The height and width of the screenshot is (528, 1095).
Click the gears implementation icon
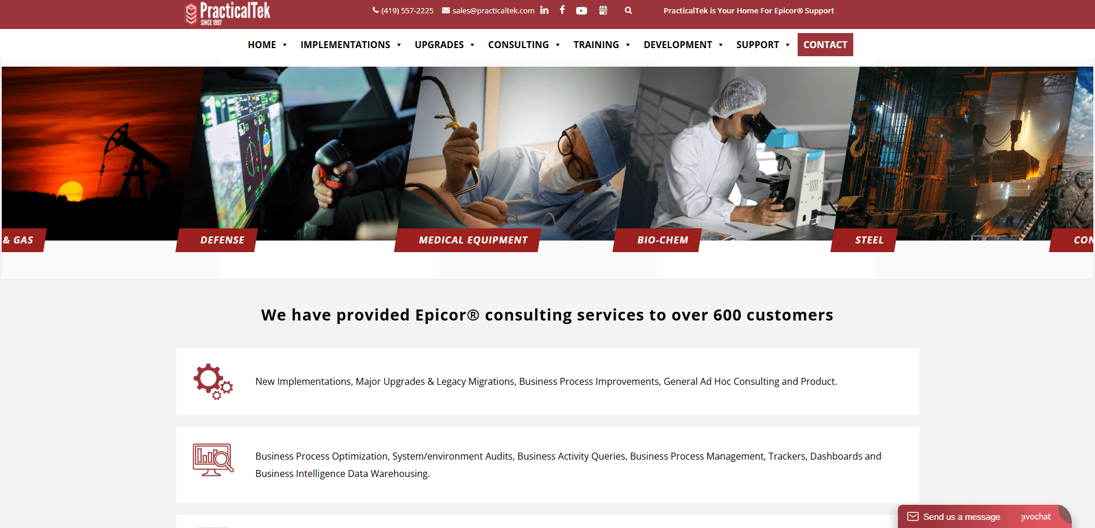click(x=213, y=381)
